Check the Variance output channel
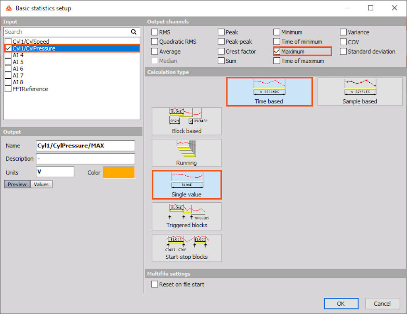The width and height of the screenshot is (407, 314). tap(343, 32)
